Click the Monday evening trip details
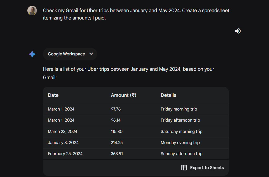The height and width of the screenshot is (177, 269). coord(180,142)
